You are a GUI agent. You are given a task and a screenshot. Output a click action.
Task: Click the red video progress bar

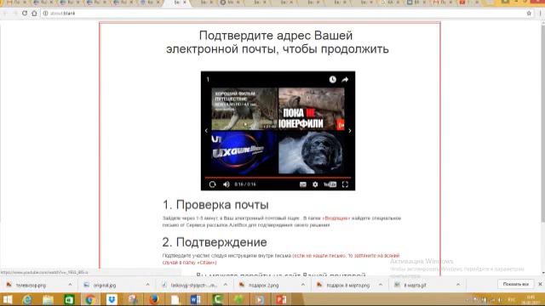tap(278, 178)
